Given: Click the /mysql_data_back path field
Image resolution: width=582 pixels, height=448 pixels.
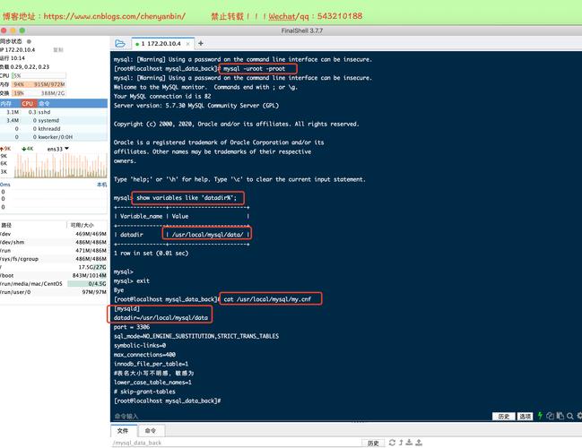Looking at the screenshot, I should pos(236,443).
